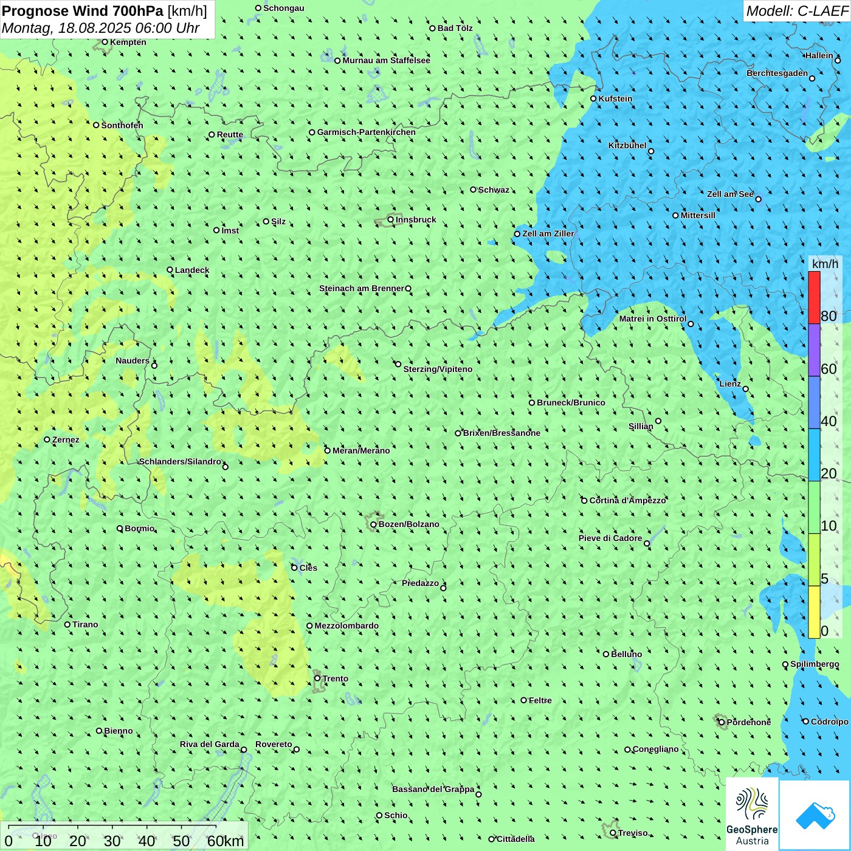Click the blue cloud logo icon
This screenshot has height=851, width=851.
tap(815, 816)
